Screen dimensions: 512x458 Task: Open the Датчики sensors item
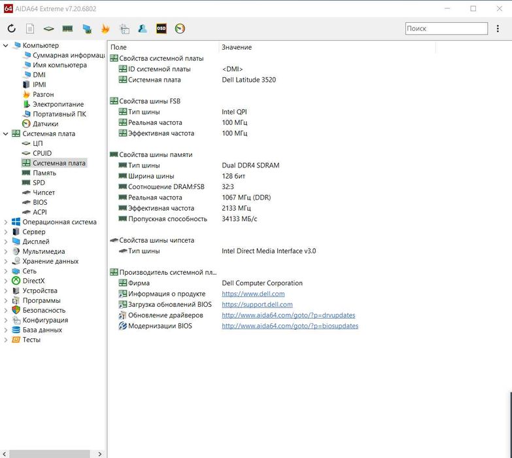(40, 124)
